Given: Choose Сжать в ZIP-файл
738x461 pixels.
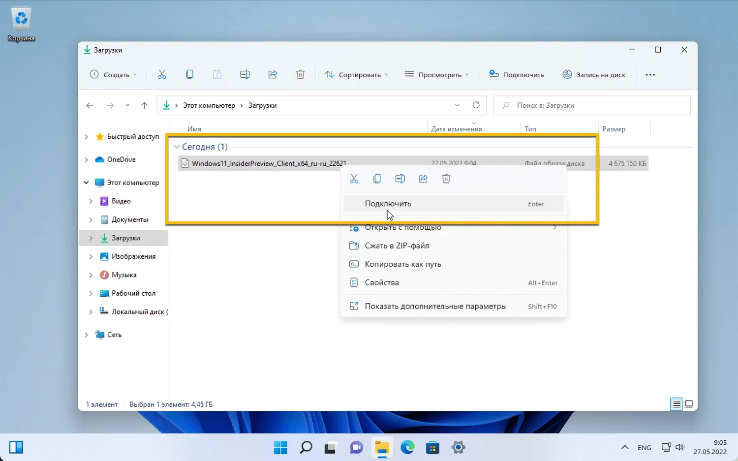Looking at the screenshot, I should 453,246.
